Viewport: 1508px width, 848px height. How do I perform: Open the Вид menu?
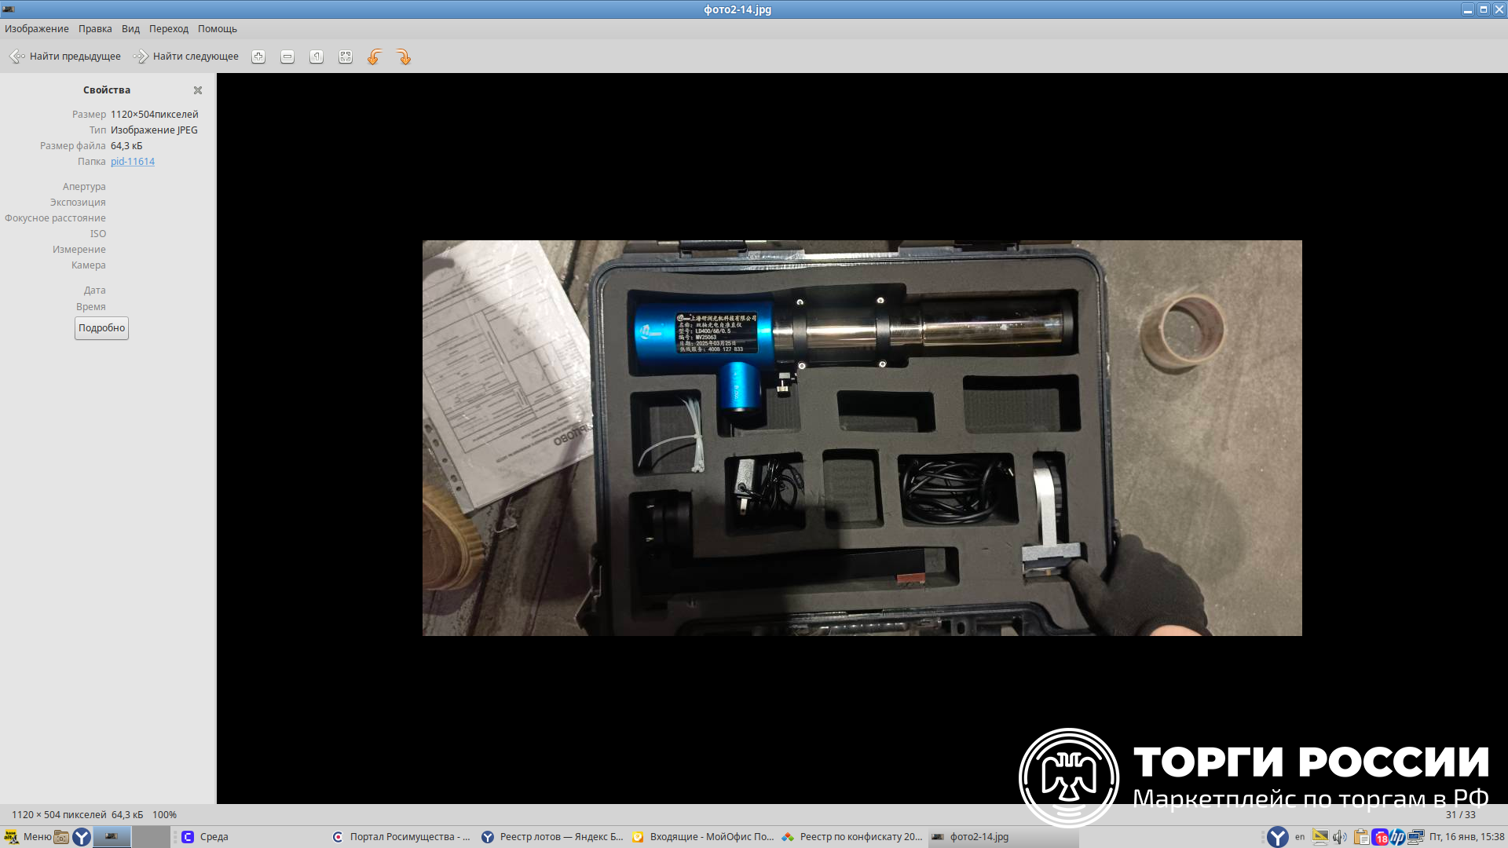click(130, 29)
